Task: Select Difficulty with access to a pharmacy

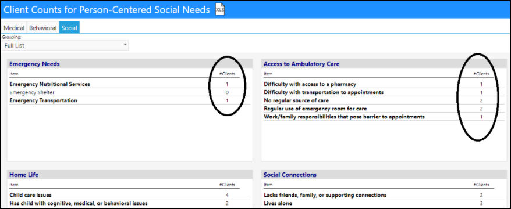Action: coord(384,84)
